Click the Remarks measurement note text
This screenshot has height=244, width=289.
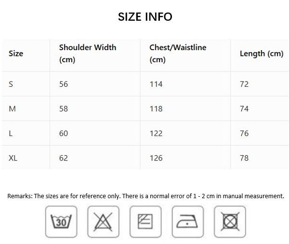145,196
